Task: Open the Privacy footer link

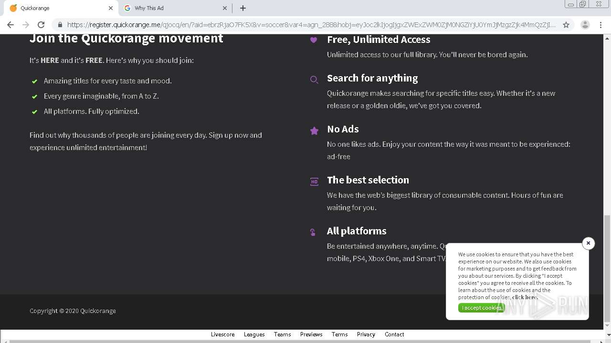Action: [366, 334]
